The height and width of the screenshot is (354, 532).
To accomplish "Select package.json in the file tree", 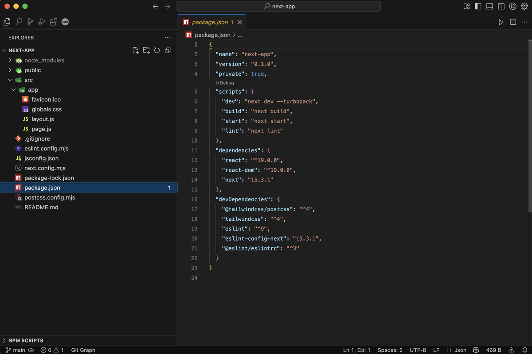I will 89,188.
